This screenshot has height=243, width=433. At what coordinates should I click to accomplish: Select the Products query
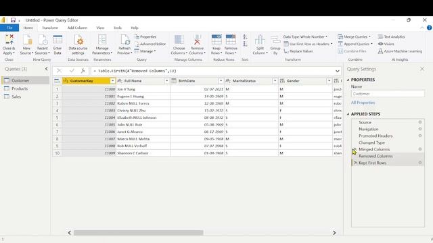point(26,88)
